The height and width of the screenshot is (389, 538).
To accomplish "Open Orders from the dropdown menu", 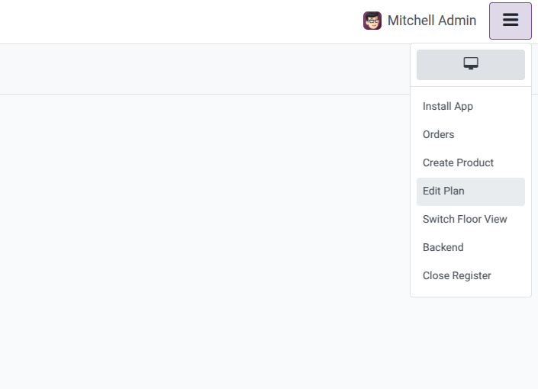I will point(439,134).
